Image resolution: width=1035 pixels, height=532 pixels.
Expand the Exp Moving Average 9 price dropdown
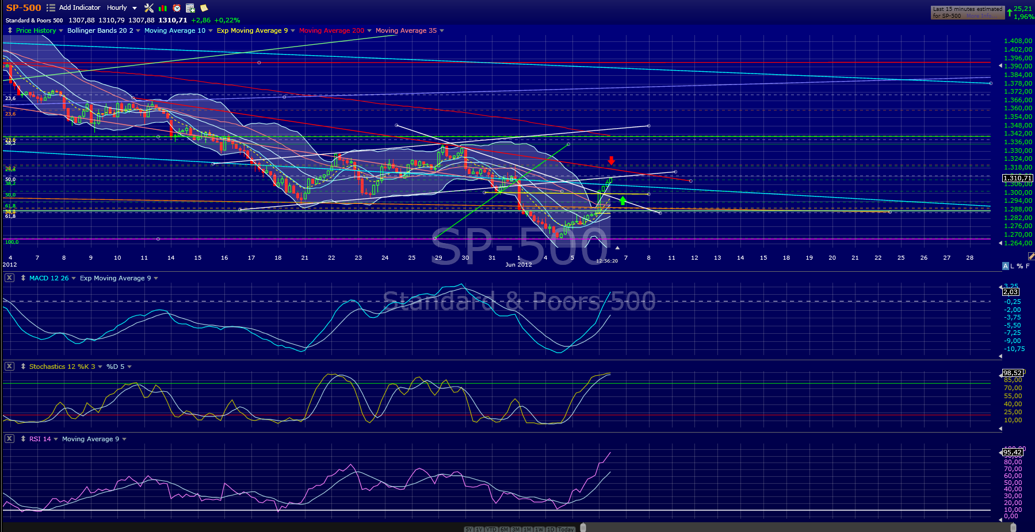[293, 31]
